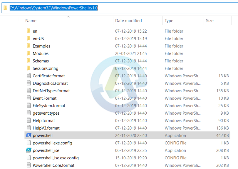The width and height of the screenshot is (238, 169).
Task: Select the Schemas folder icon
Action: pyautogui.click(x=29, y=61)
